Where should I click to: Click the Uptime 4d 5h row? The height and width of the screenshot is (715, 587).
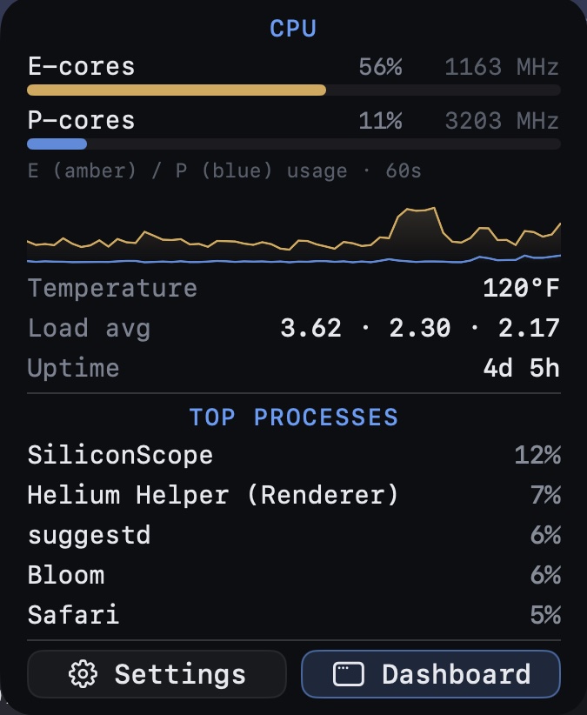pyautogui.click(x=294, y=368)
